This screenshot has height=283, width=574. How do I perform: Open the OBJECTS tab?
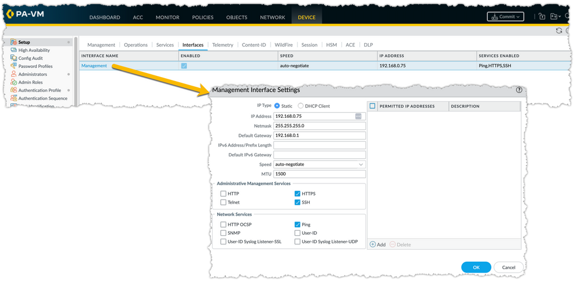coord(237,17)
